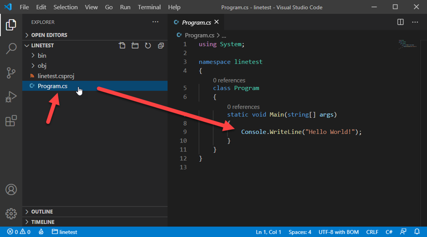427x237 pixels.
Task: Split the editor to the right
Action: pyautogui.click(x=400, y=22)
